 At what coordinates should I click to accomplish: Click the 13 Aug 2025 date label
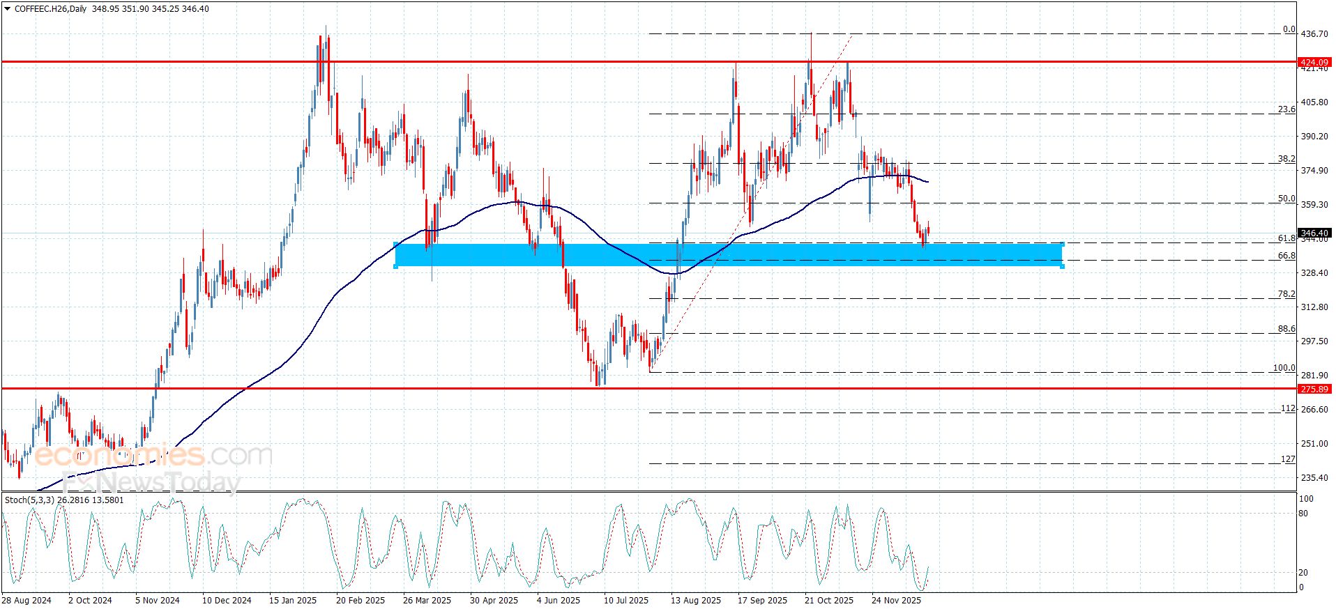pos(696,601)
